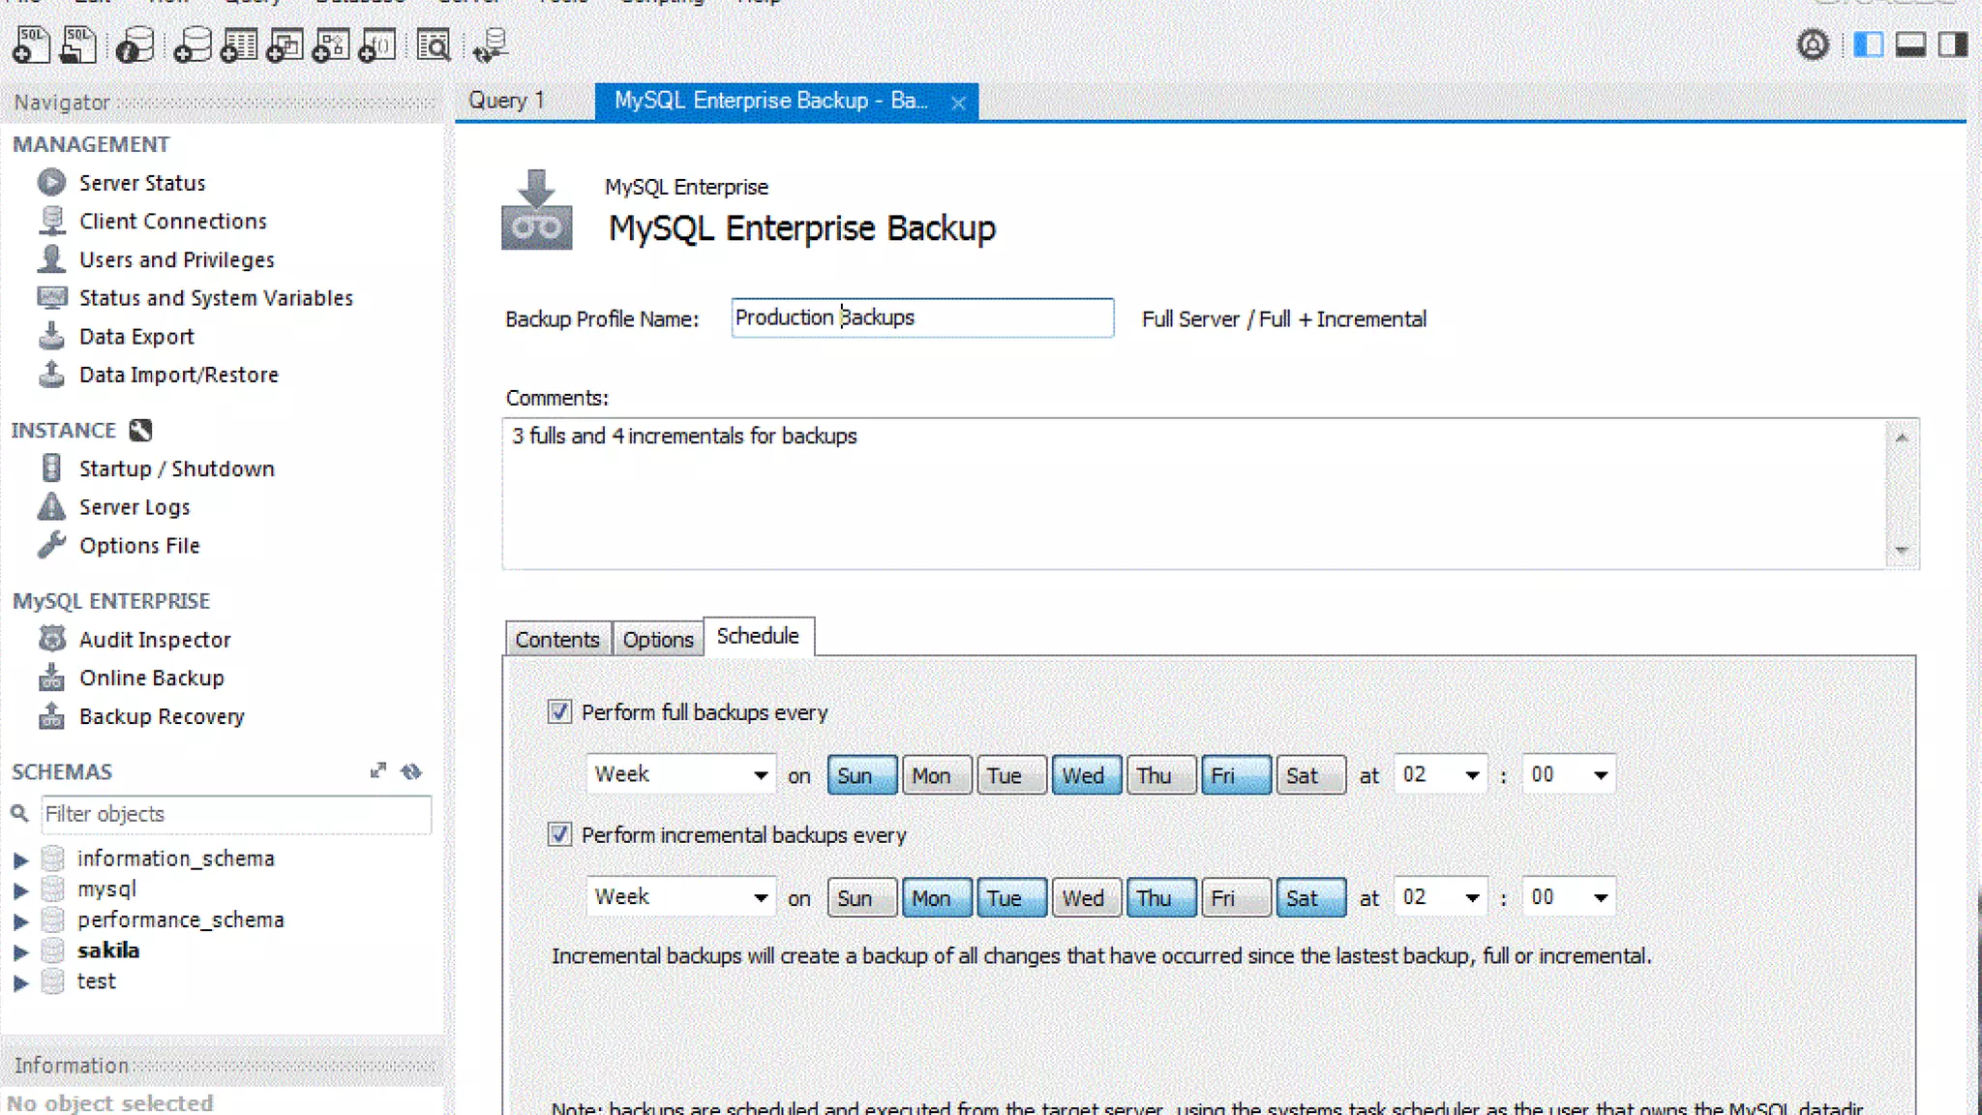Select the test schema
The width and height of the screenshot is (1982, 1115).
click(96, 981)
